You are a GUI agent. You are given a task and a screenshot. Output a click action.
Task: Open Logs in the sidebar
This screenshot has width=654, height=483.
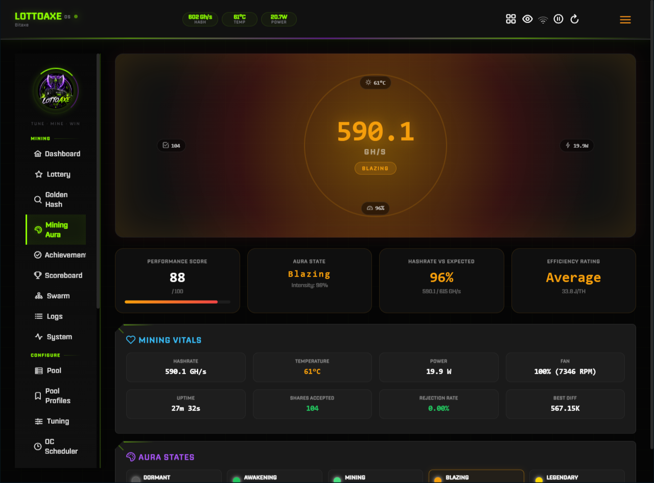(x=56, y=316)
